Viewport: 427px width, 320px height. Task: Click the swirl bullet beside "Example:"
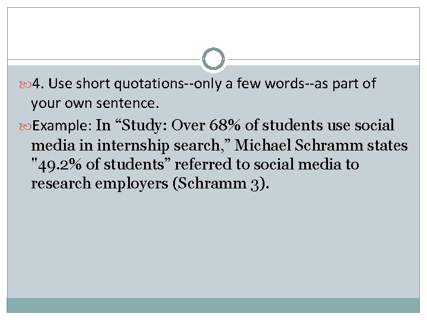(25, 127)
